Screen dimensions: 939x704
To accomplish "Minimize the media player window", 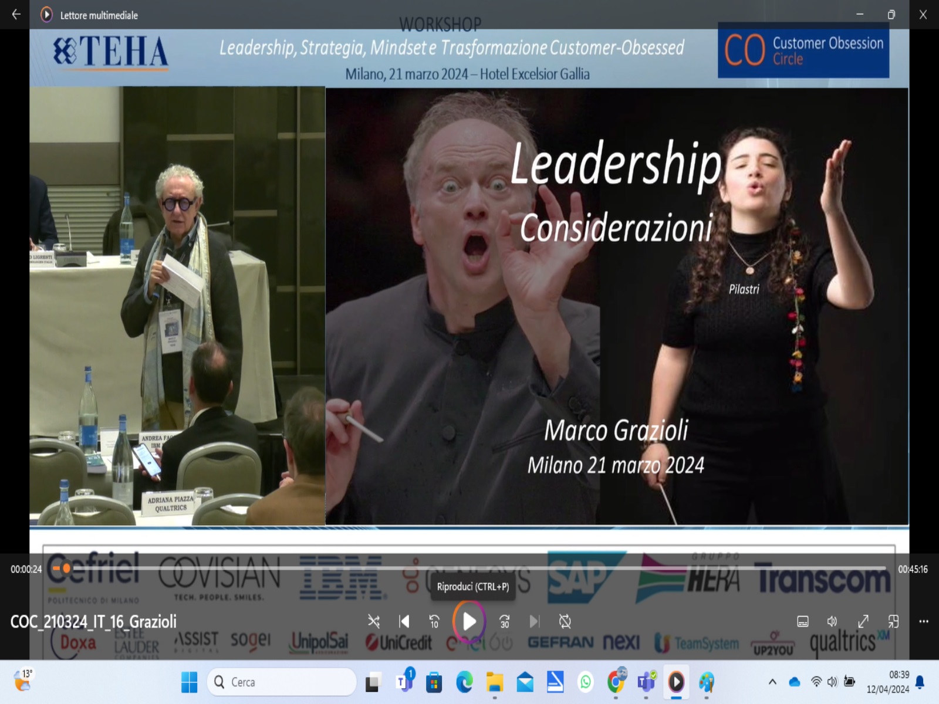I will click(860, 14).
